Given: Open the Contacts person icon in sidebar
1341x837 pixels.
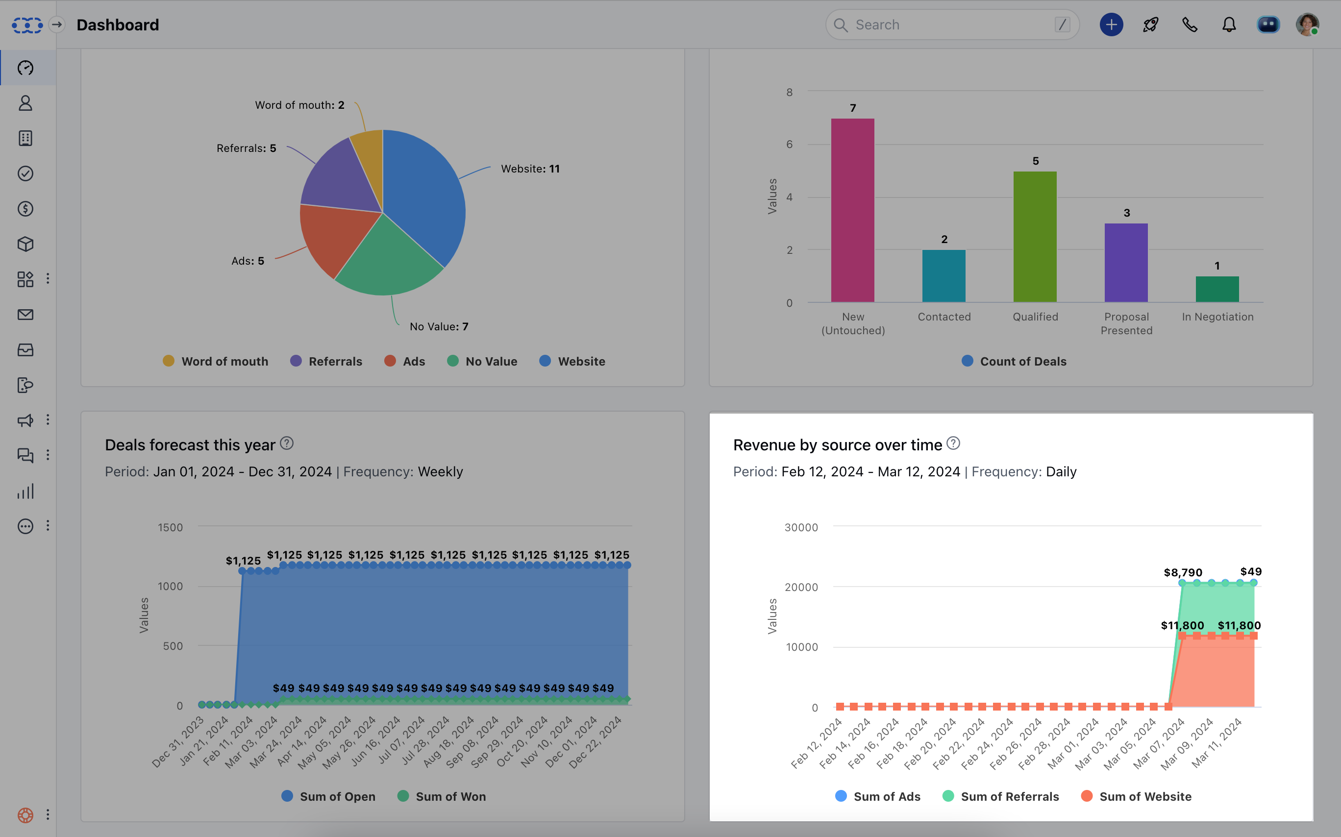Looking at the screenshot, I should coord(25,103).
